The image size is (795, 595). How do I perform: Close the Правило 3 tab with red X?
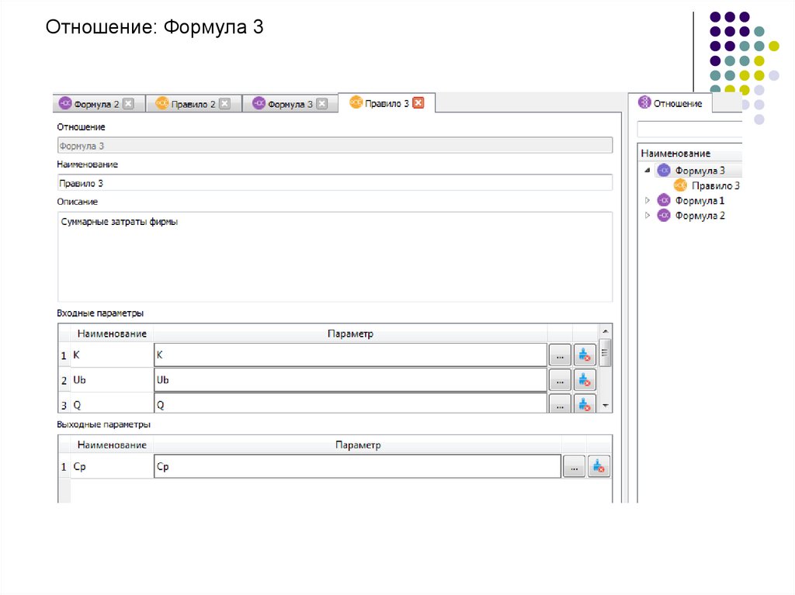click(x=418, y=103)
